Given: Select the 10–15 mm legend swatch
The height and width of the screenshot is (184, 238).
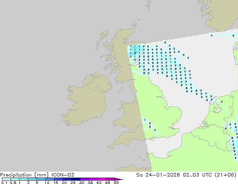Looking at the screenshot, I should (x=50, y=179).
